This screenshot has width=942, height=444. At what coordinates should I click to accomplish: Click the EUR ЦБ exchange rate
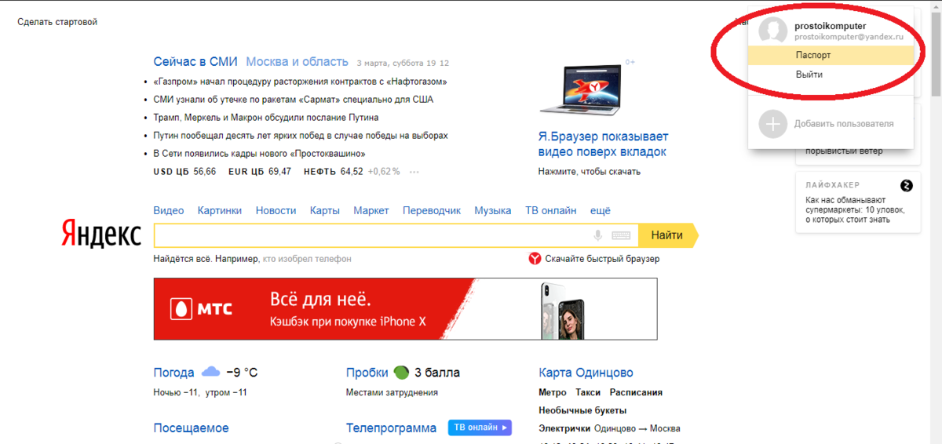[260, 172]
